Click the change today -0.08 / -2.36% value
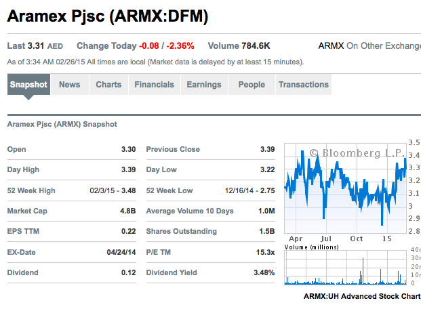This screenshot has width=421, height=309. point(167,46)
